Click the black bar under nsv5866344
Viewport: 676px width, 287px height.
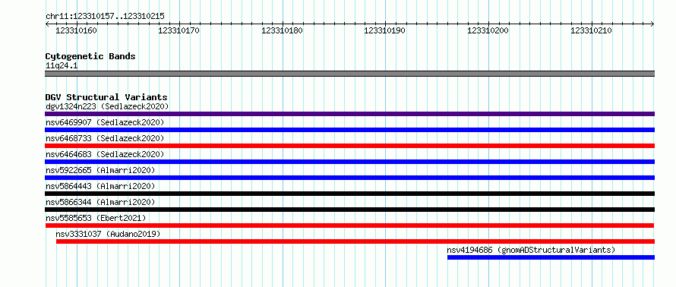tap(349, 210)
